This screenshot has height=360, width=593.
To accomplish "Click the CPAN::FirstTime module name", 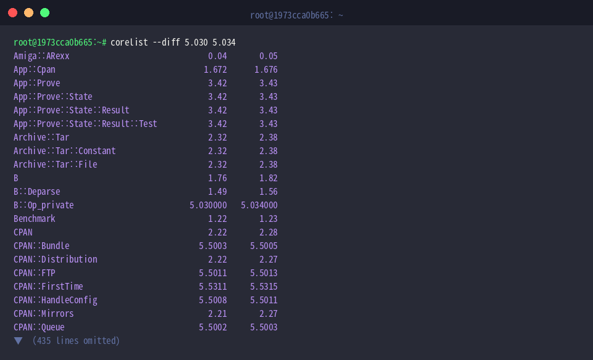I will (x=48, y=287).
